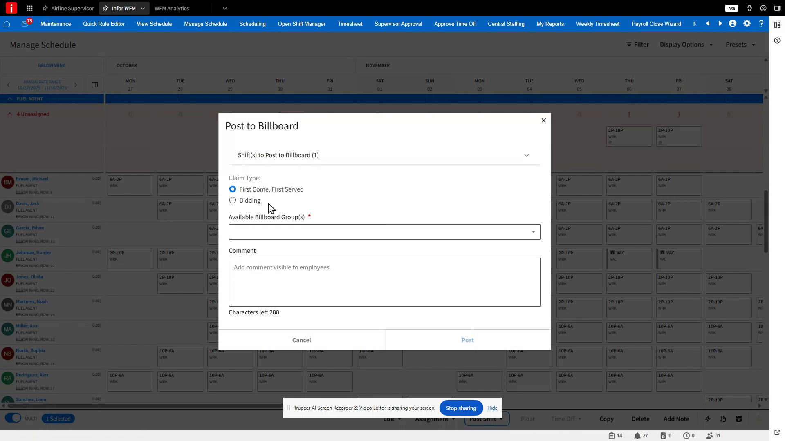Cancel the Post to Billboard dialog

301,340
